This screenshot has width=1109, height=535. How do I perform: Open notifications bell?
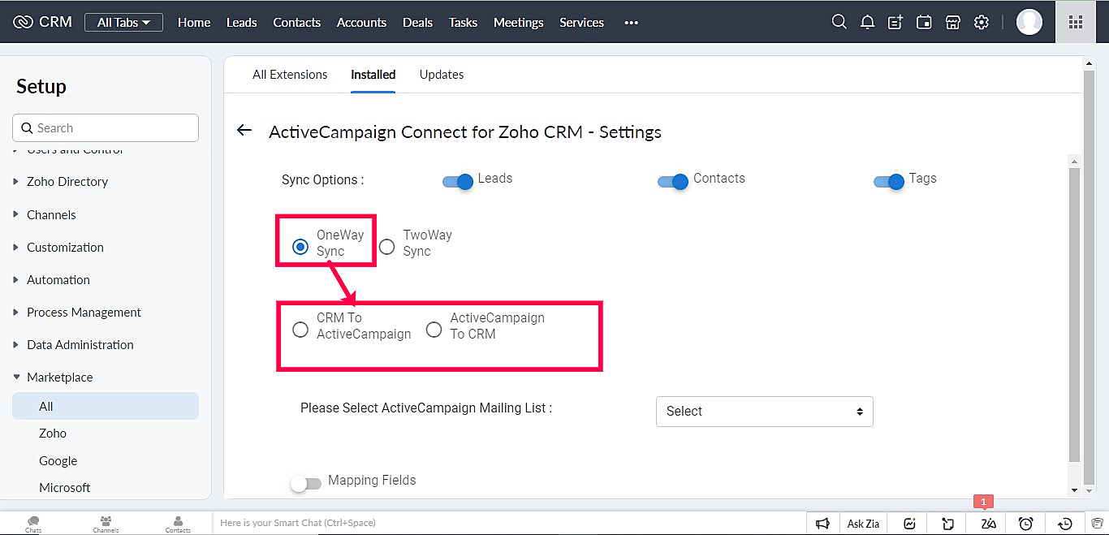867,22
